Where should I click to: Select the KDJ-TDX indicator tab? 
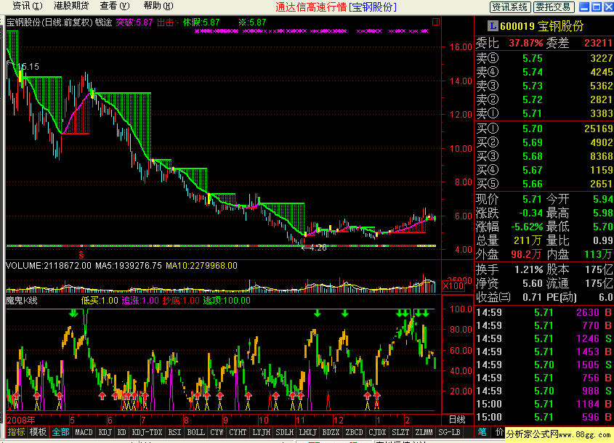tap(148, 432)
